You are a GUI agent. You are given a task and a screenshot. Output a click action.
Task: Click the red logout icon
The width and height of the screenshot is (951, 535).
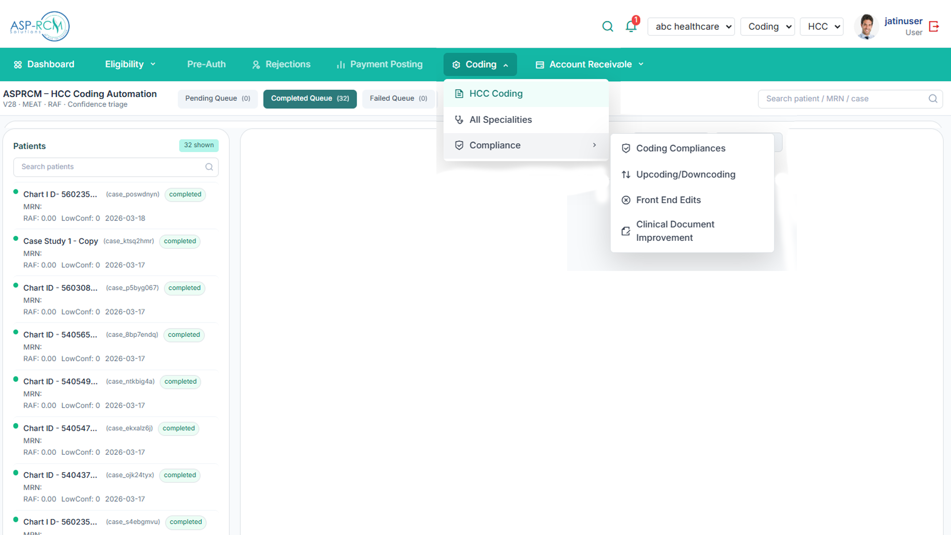coord(934,26)
